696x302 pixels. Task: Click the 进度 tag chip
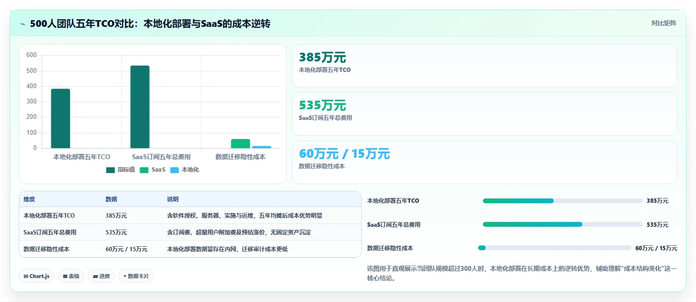point(101,276)
